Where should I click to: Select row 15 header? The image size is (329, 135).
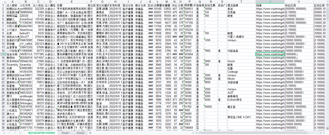(3, 54)
